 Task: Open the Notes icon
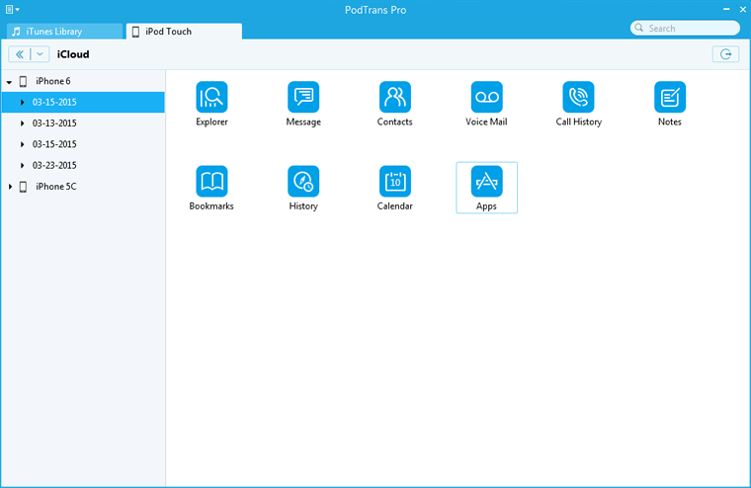(x=669, y=97)
